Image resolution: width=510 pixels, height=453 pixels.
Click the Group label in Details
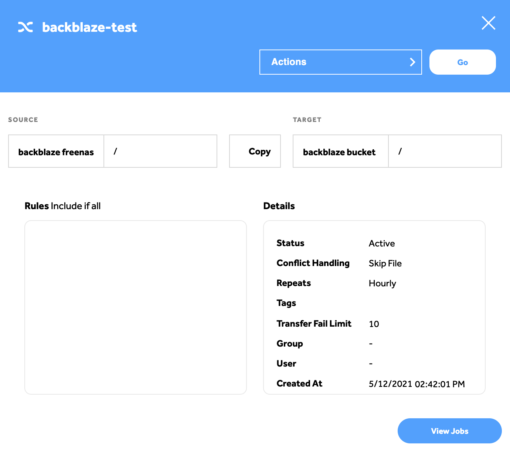click(x=290, y=344)
